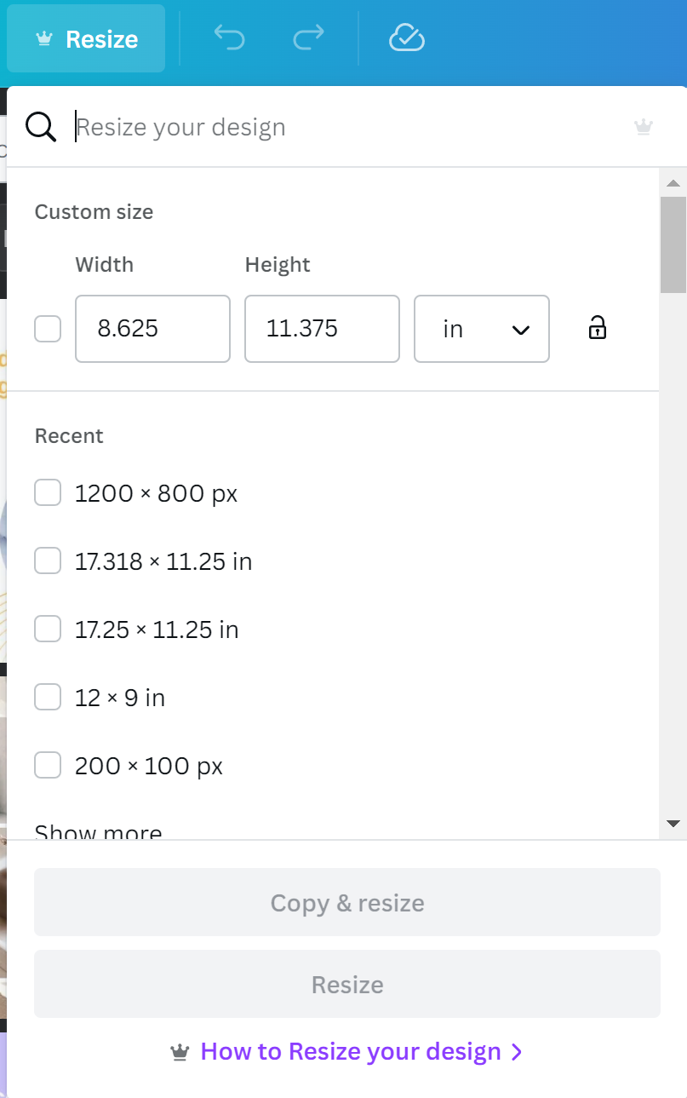Screen dimensions: 687x1098
Task: Click the crown icon in search bar
Action: 644,128
